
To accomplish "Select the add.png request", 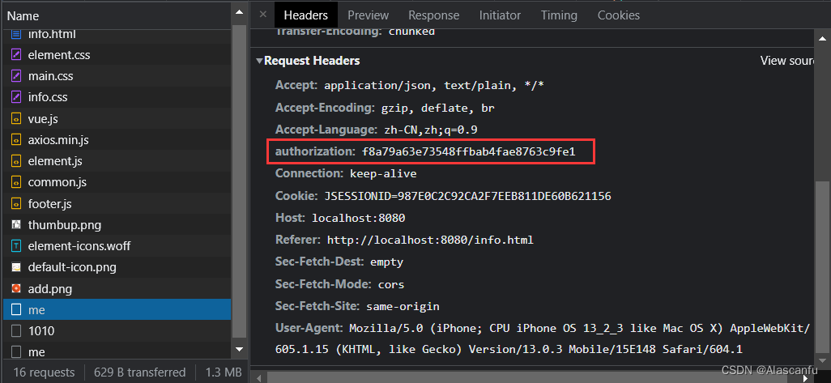I will 117,289.
